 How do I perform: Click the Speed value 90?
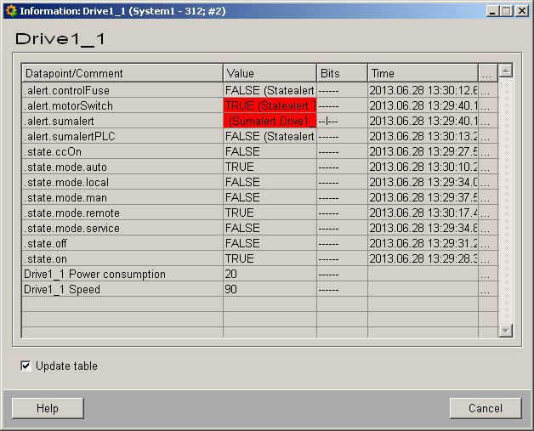point(270,289)
